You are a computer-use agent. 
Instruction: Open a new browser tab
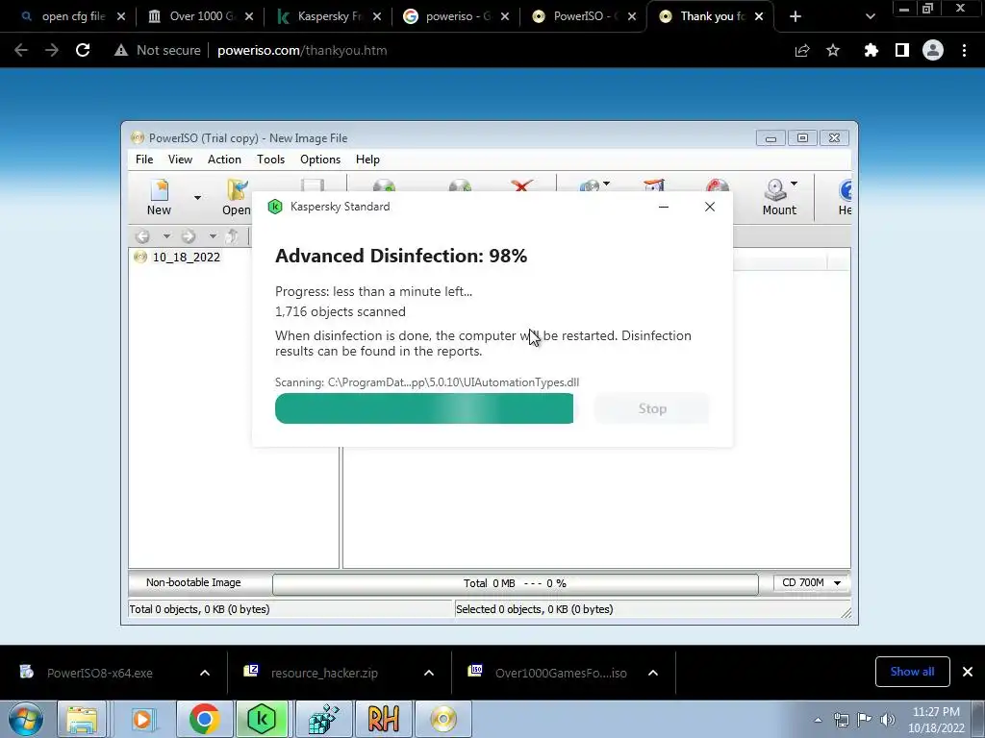(796, 16)
